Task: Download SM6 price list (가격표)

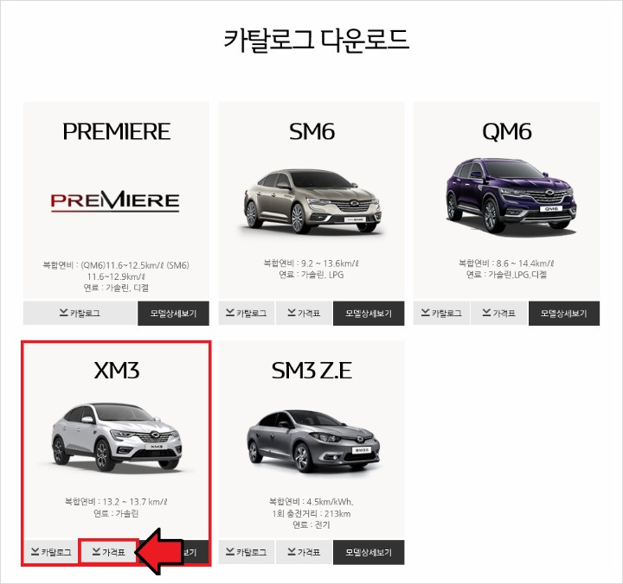Action: pos(304,314)
